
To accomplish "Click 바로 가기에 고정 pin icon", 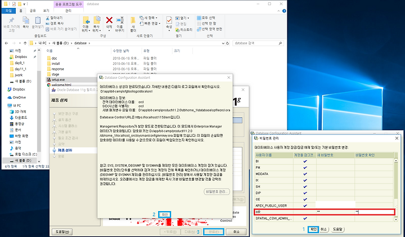I will (11, 21).
